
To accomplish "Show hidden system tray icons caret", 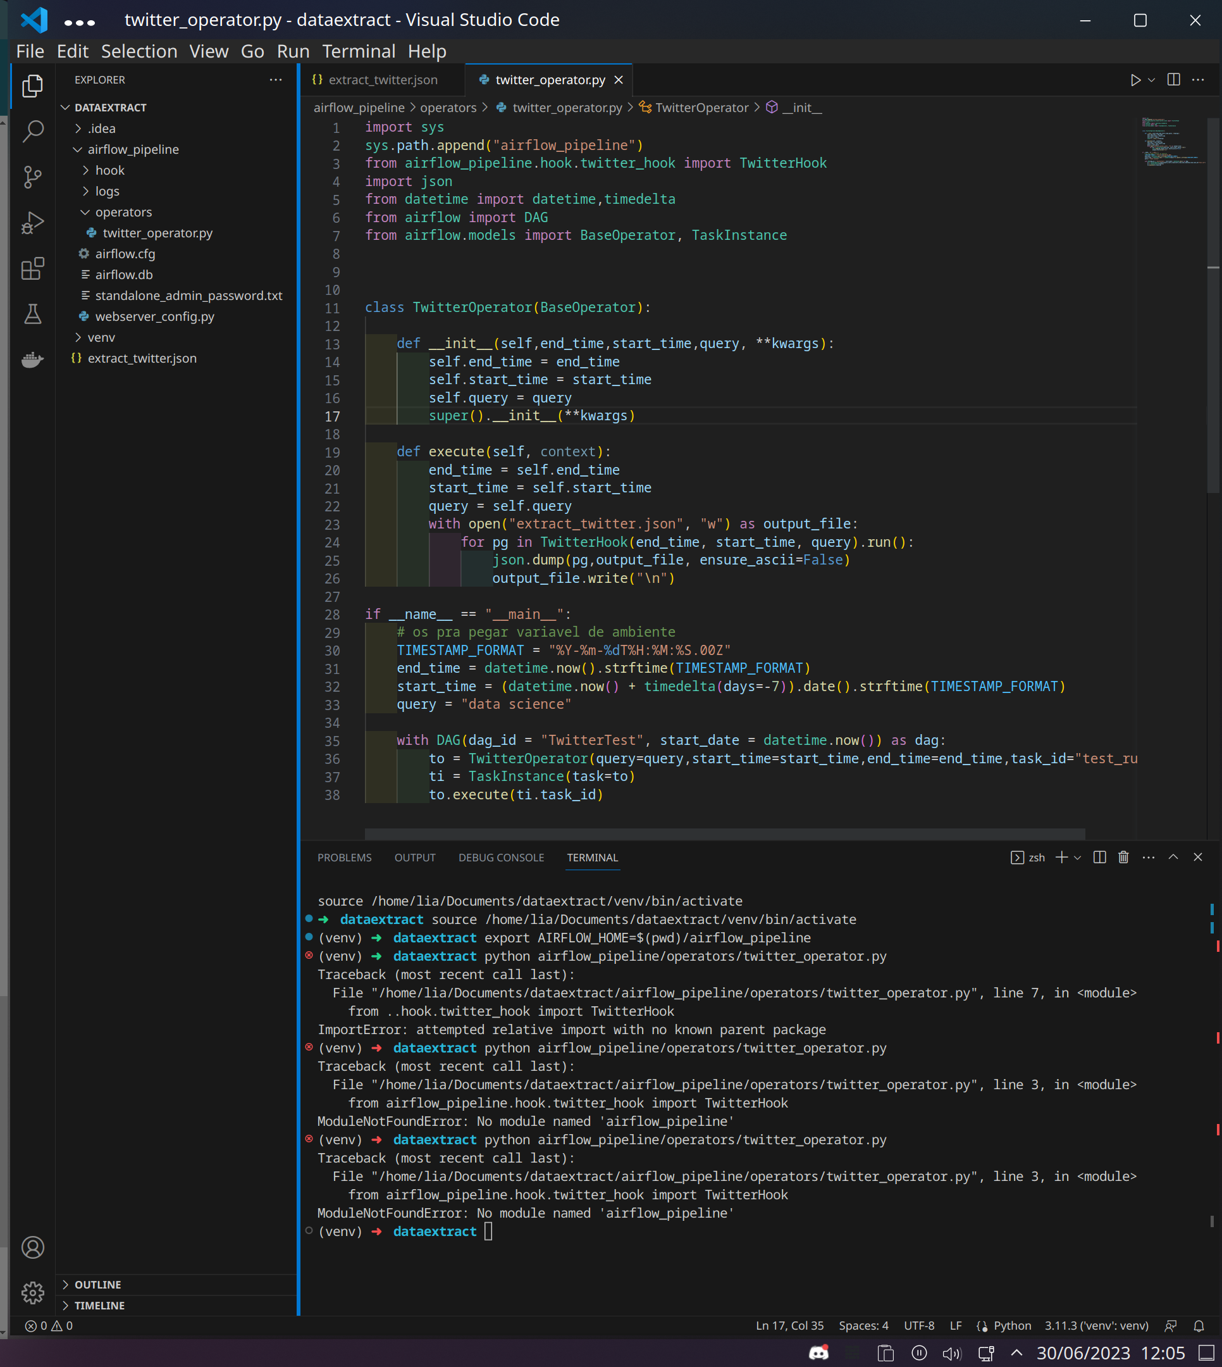I will coord(1016,1353).
